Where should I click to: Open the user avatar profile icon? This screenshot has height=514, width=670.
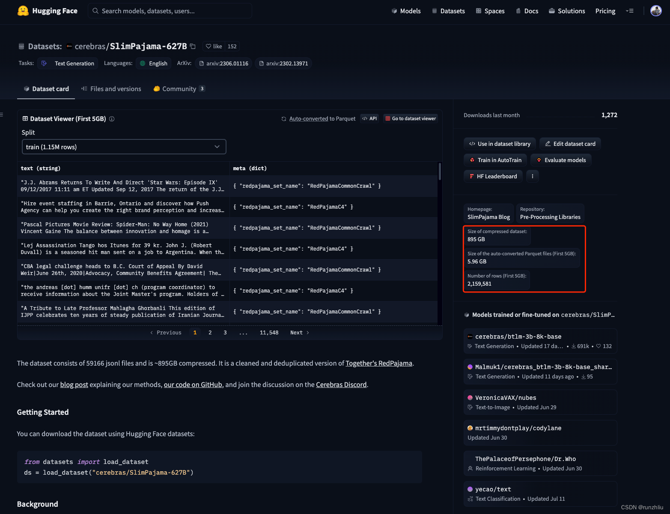click(x=656, y=11)
